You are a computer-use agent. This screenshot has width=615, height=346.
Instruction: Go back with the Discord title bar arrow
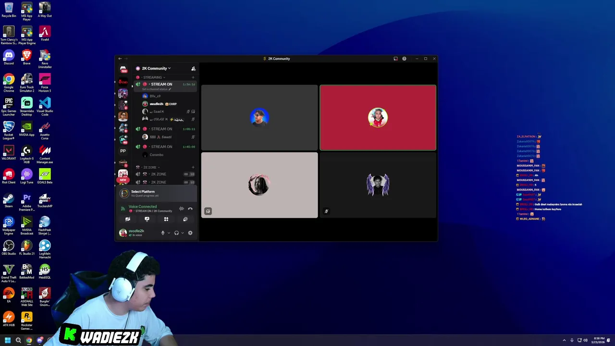[x=120, y=59]
